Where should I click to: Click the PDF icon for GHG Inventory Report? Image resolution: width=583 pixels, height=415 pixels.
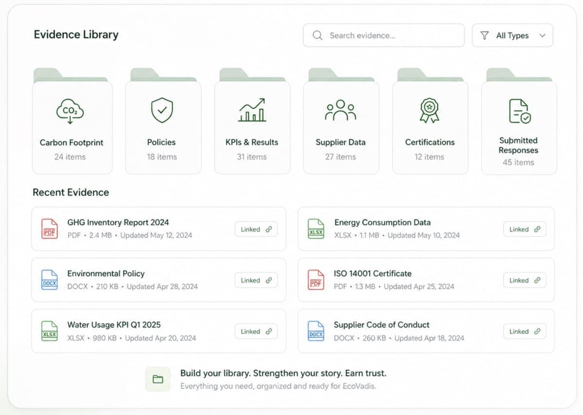click(x=50, y=228)
